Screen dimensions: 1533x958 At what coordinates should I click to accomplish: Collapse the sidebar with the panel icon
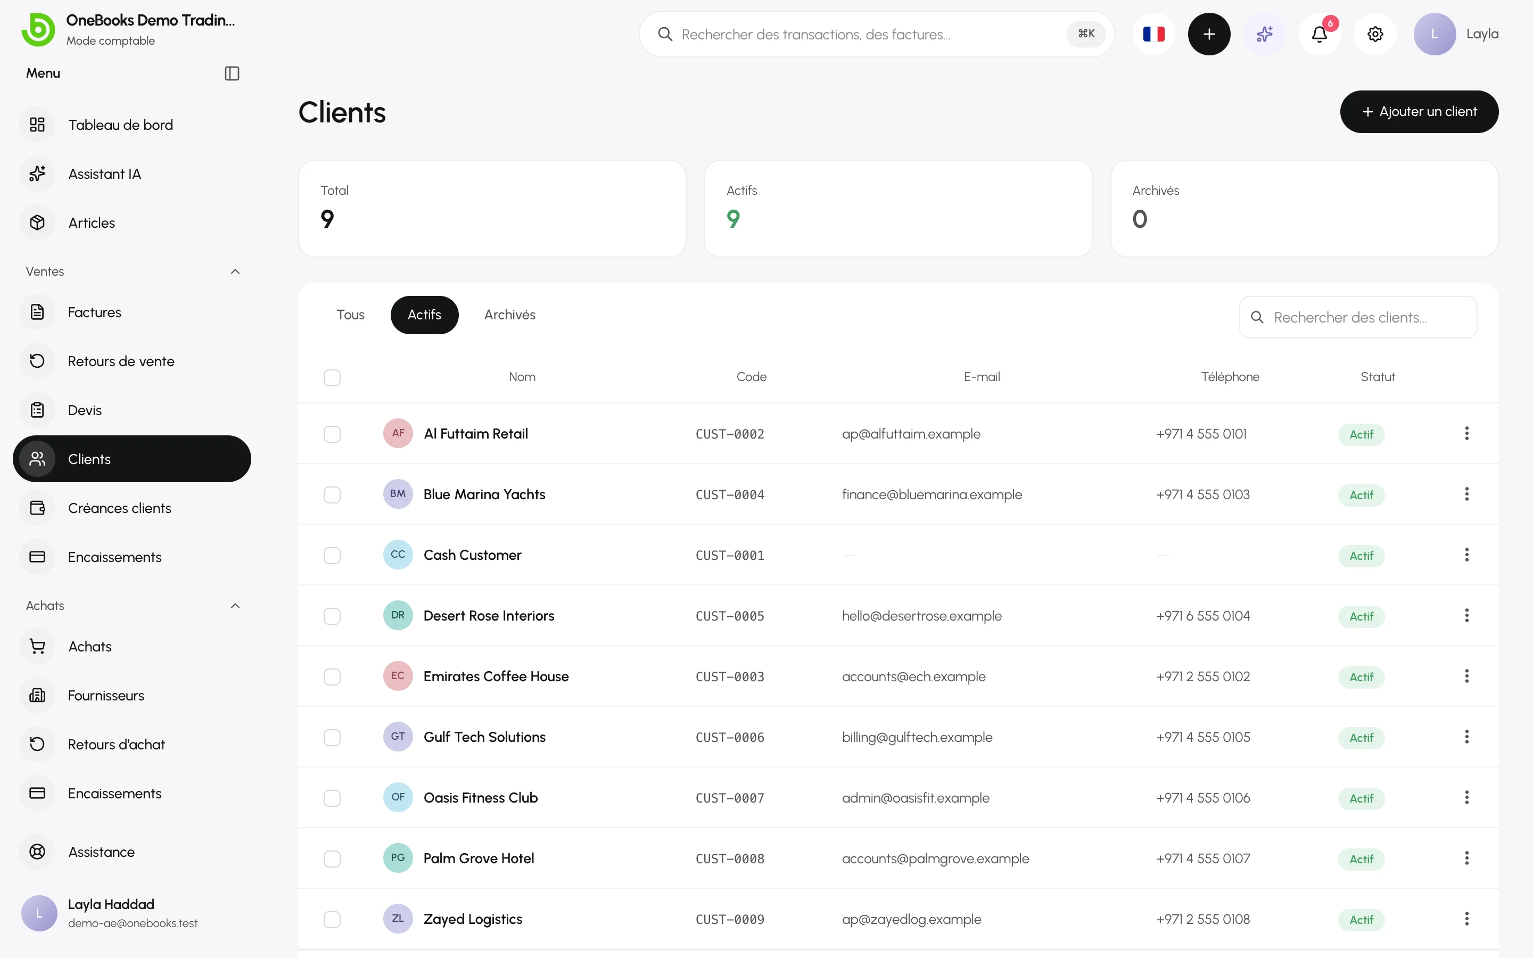232,73
